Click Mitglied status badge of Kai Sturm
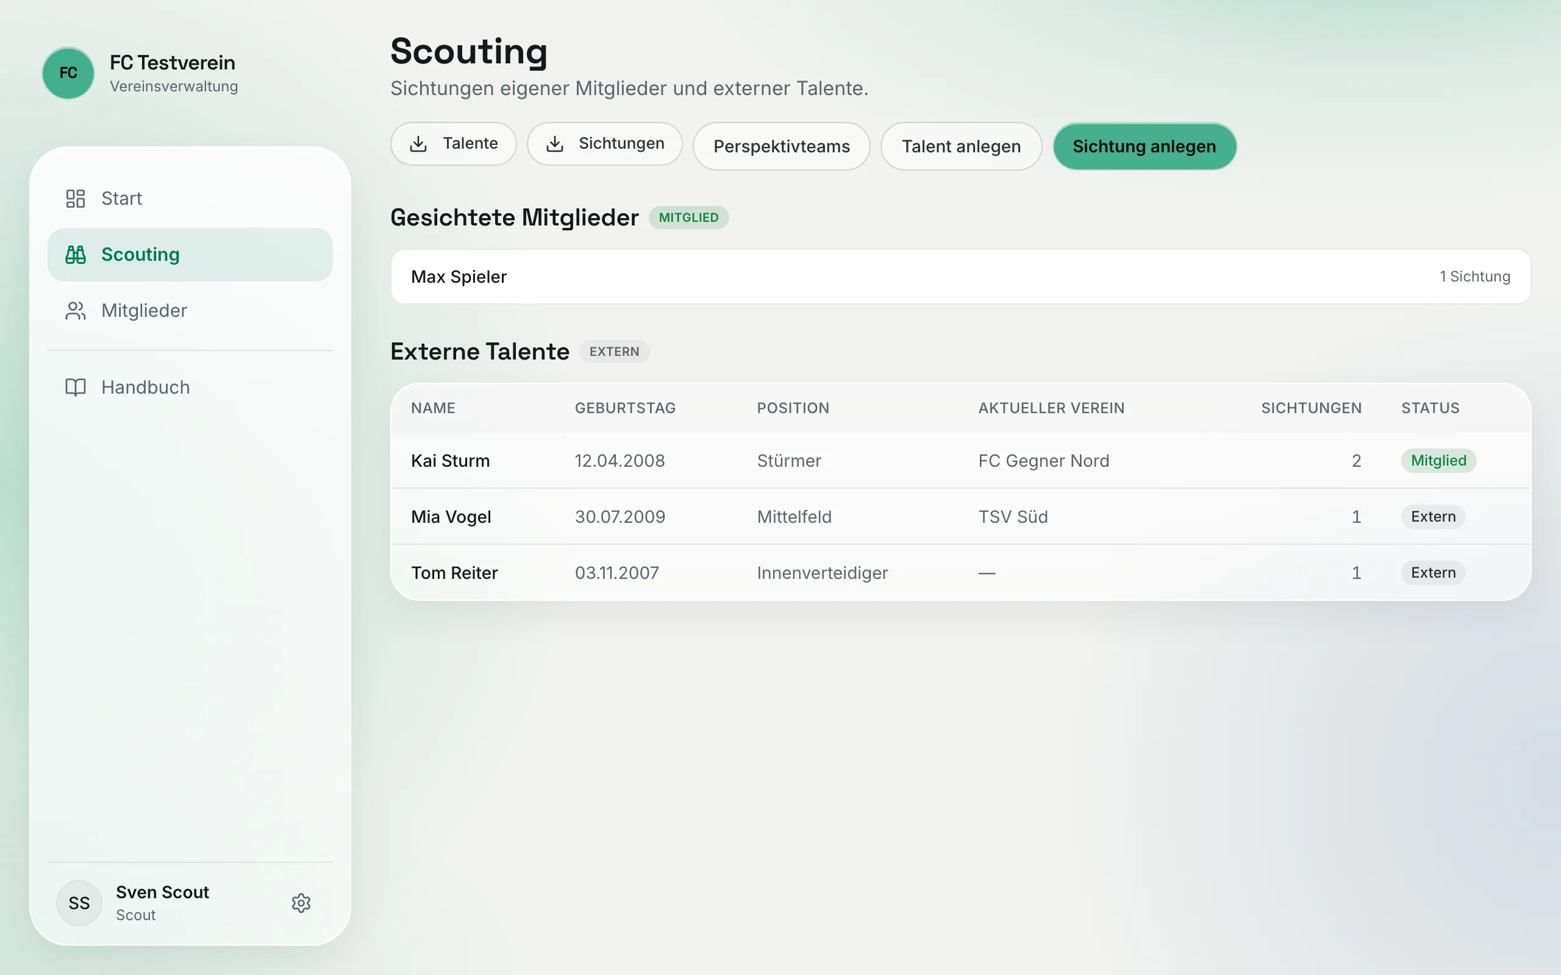 click(1438, 461)
